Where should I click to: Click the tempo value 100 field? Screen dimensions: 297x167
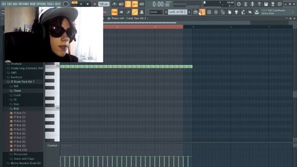(x=104, y=4)
